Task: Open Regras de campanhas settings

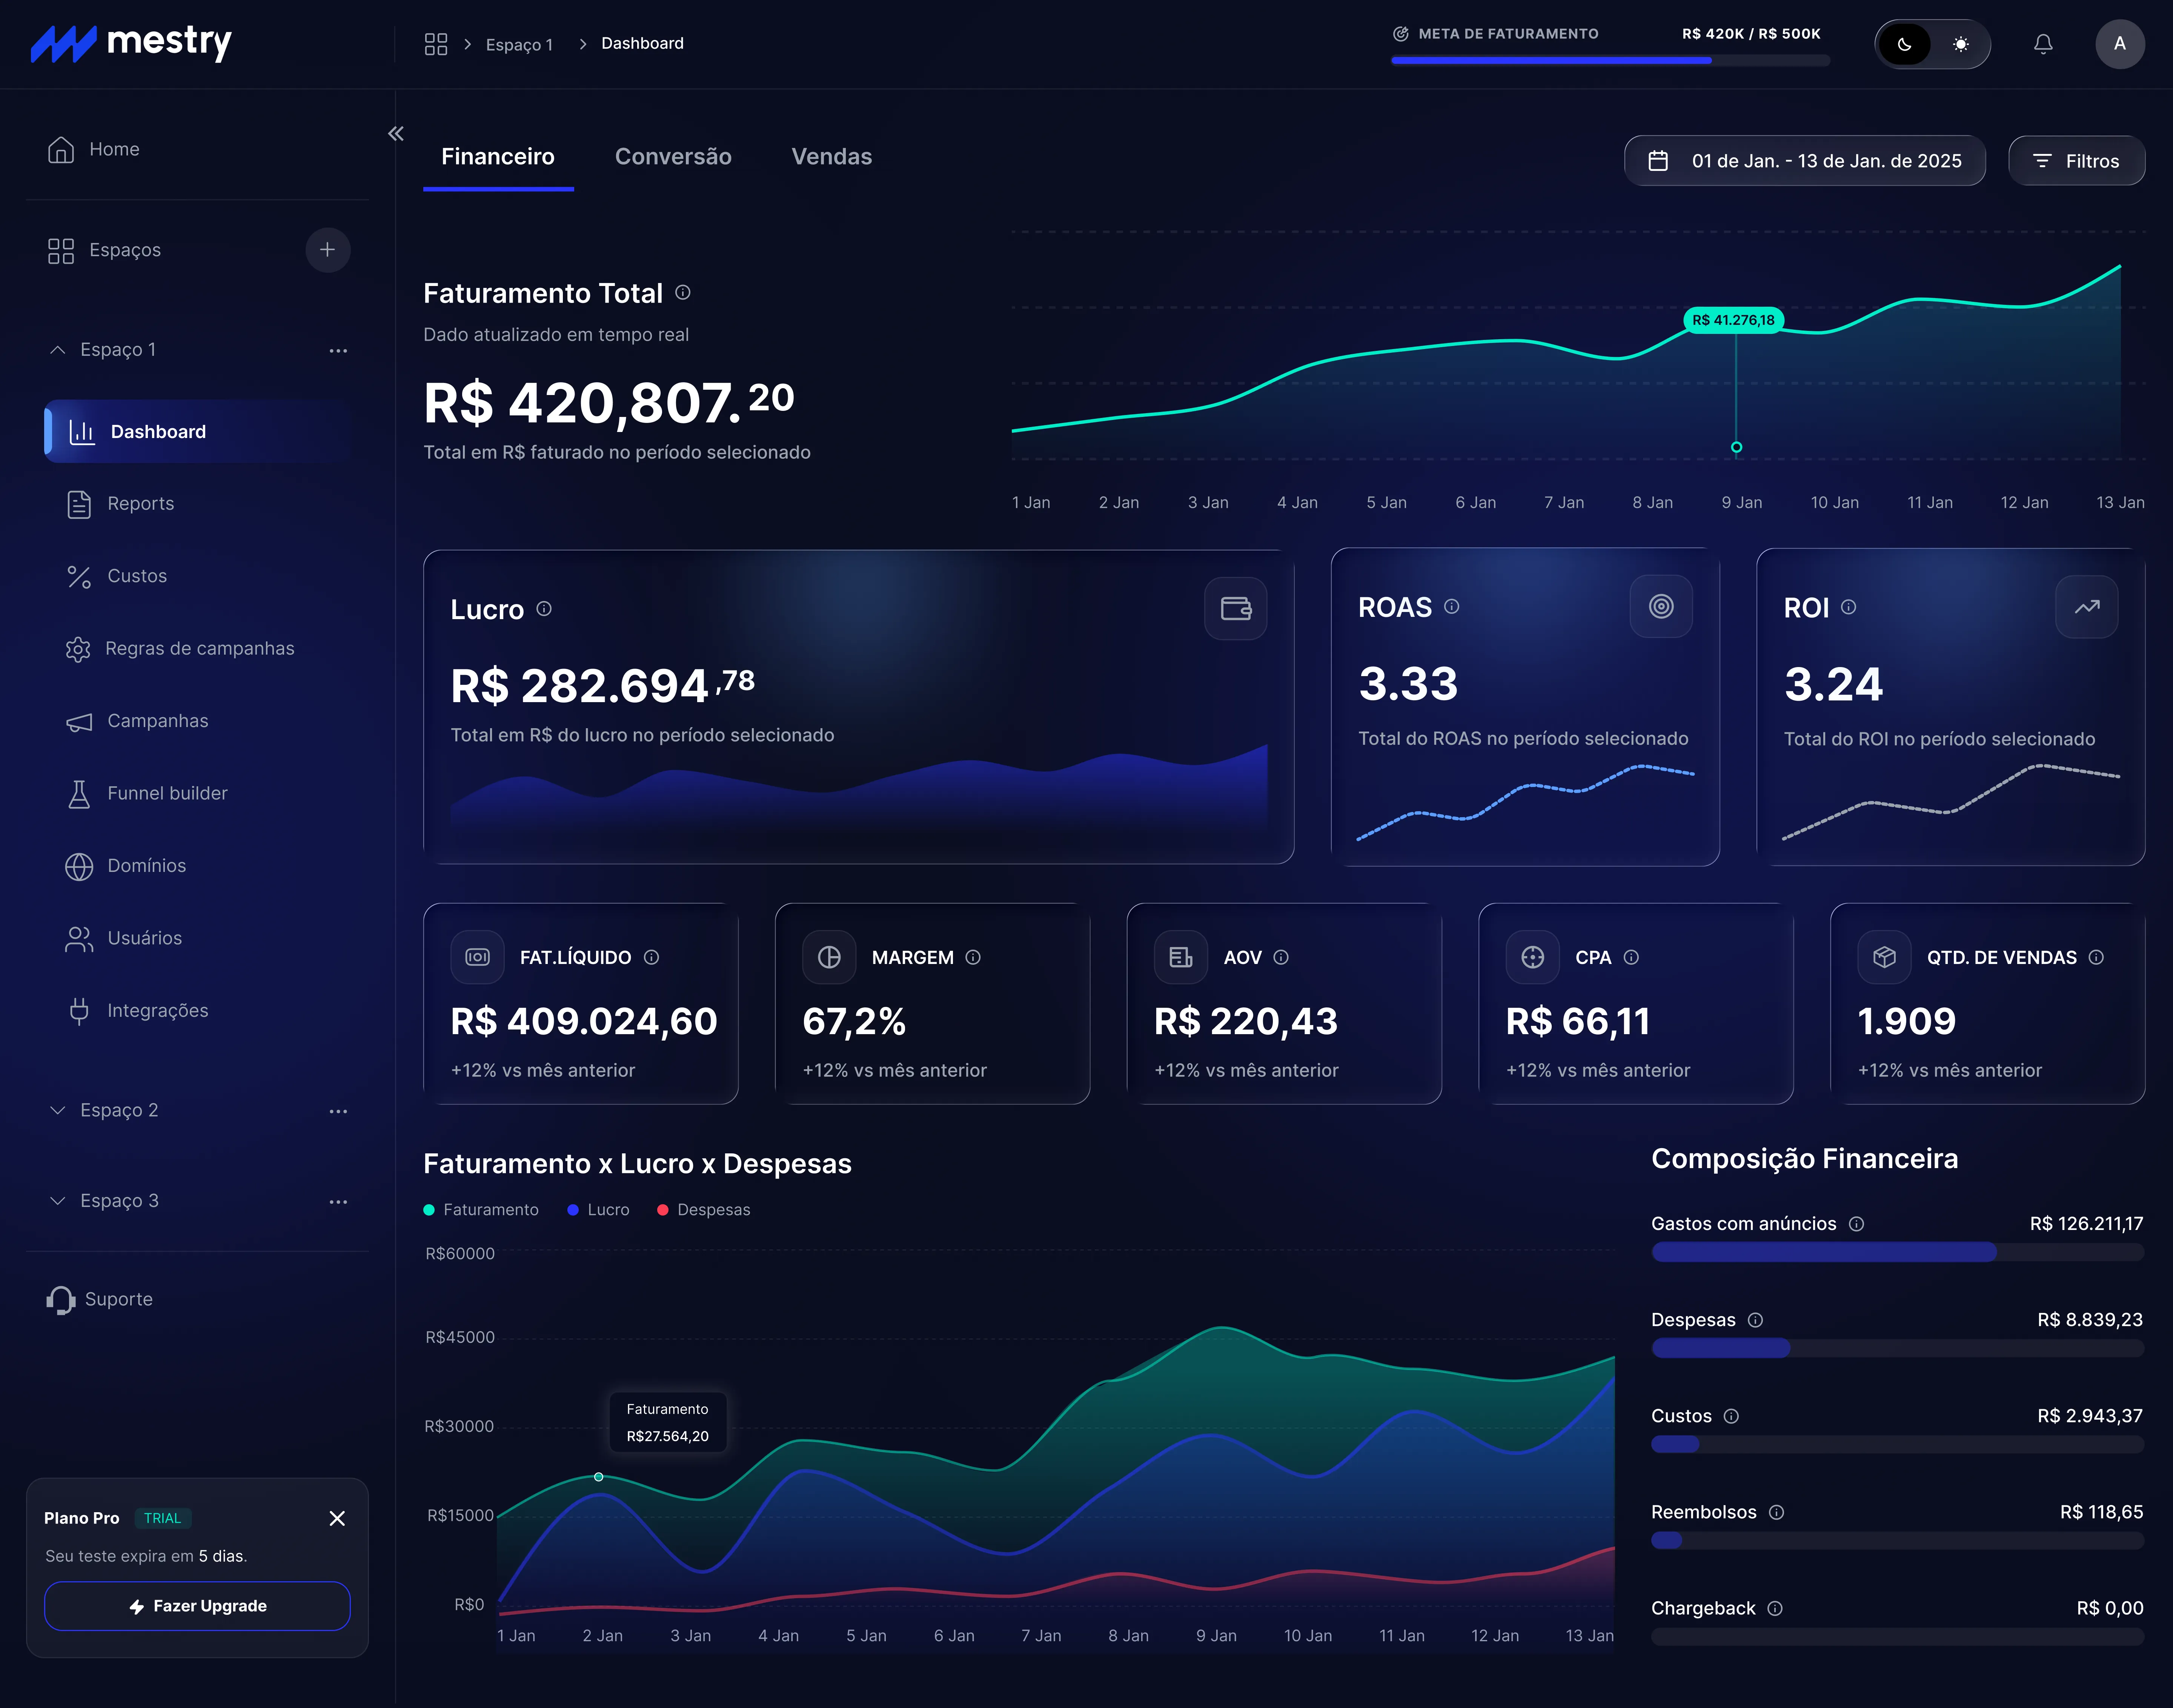Action: 199,648
